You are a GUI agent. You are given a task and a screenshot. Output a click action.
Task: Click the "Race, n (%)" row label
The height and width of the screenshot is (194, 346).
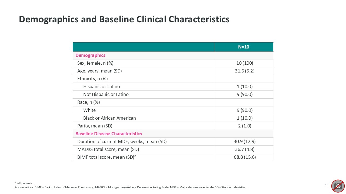89,102
